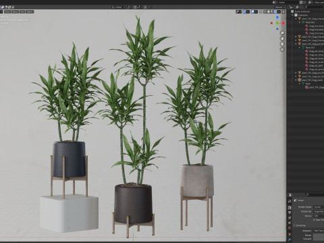The width and height of the screenshot is (324, 243).
Task: Toggle proportional editing in the header
Action: [x=145, y=7]
